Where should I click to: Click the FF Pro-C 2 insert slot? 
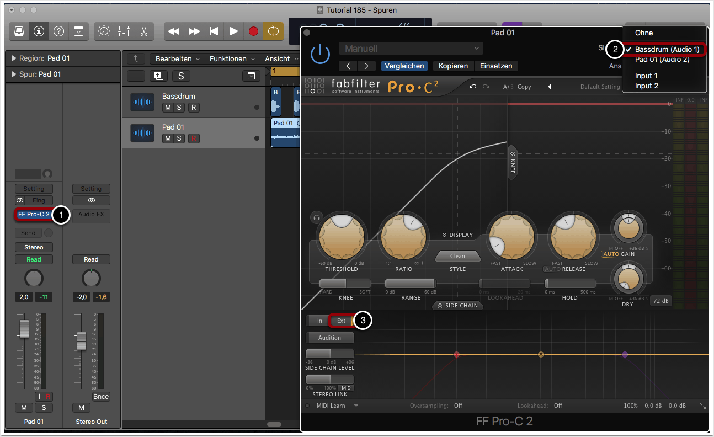click(34, 214)
